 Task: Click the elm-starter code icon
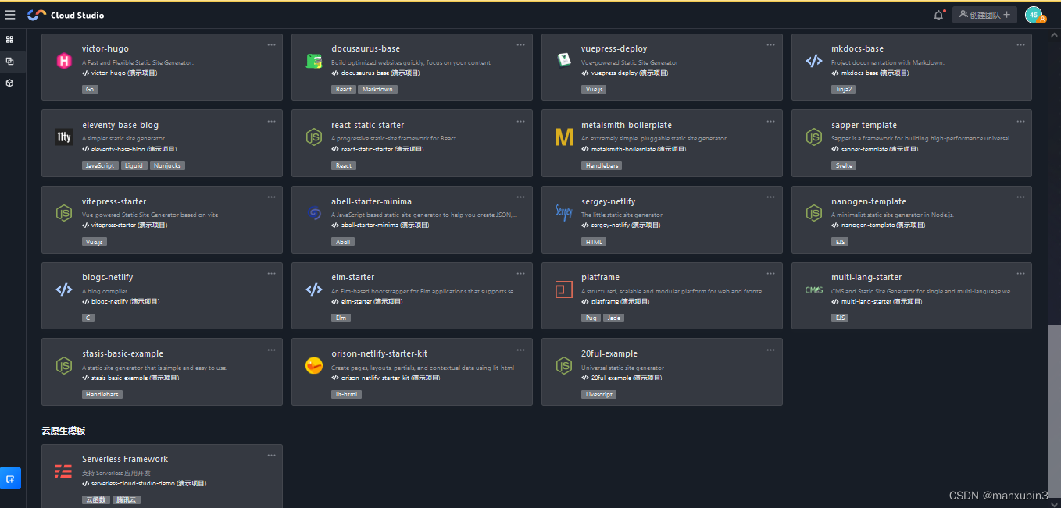click(314, 290)
